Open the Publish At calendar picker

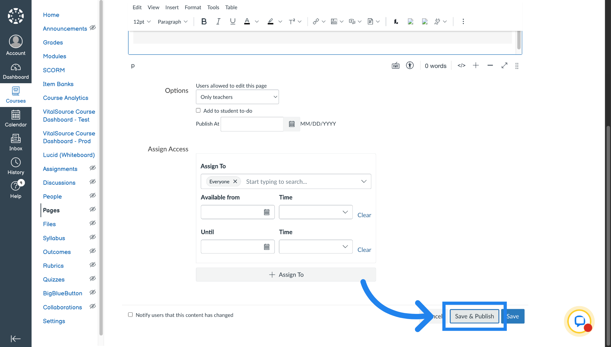pyautogui.click(x=292, y=124)
